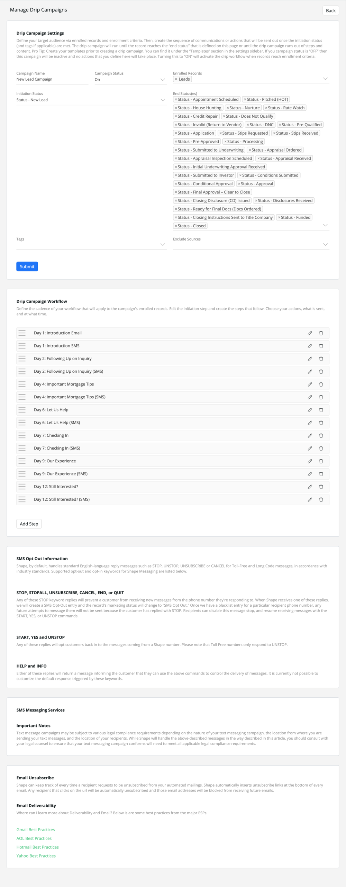Click the drag handle for Day 2: Following Up on Inquiry (SMS)
The image size is (346, 887).
(x=22, y=371)
